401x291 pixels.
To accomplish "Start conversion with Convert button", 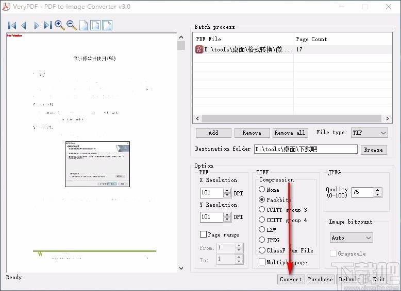I will pos(291,279).
